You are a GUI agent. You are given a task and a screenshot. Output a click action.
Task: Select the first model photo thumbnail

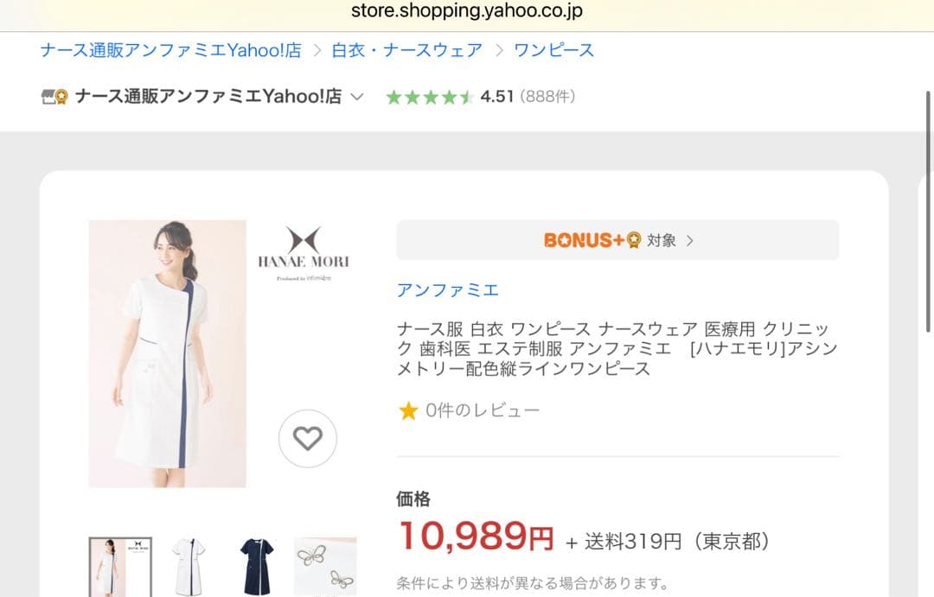tap(120, 567)
